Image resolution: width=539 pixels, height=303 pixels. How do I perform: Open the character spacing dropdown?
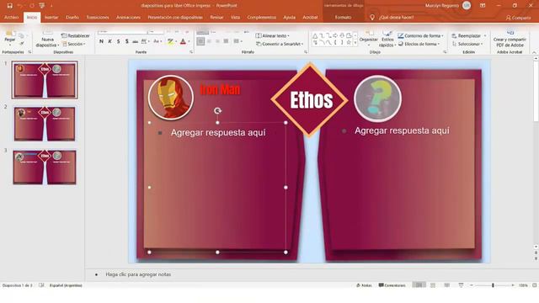[x=146, y=41]
